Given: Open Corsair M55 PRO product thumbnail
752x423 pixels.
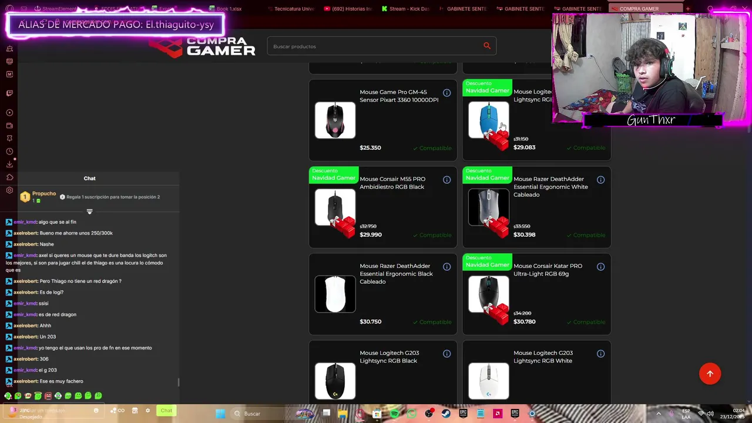Looking at the screenshot, I should [335, 207].
